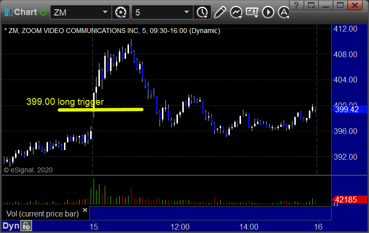Screen dimensions: 369x233
Task: Click the Chart title label in toolbar
Action: tap(25, 12)
